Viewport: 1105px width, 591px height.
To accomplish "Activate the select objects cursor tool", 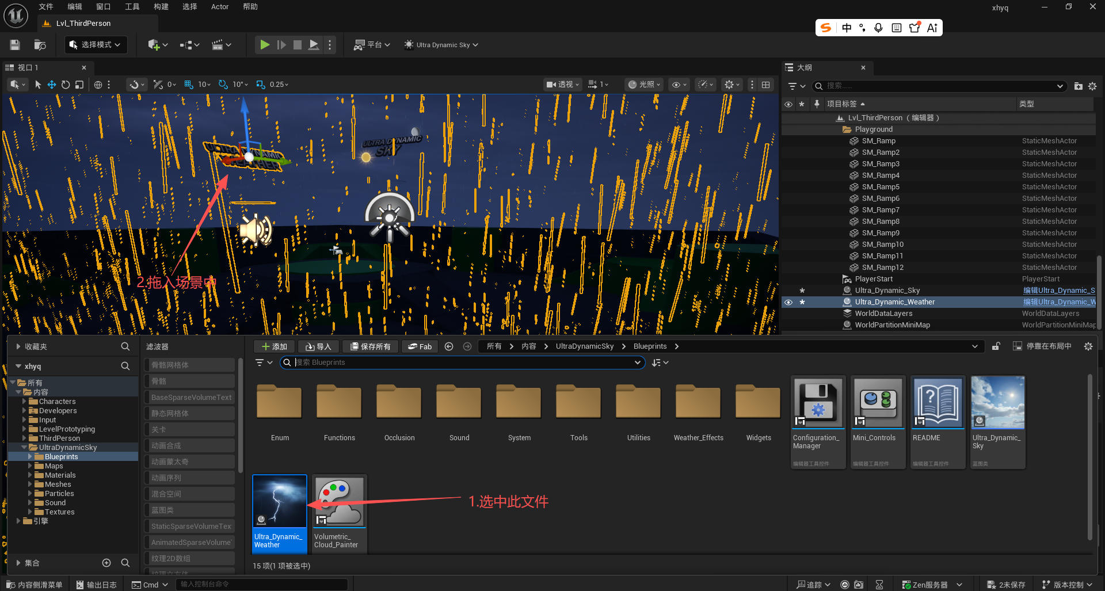I will click(x=38, y=85).
